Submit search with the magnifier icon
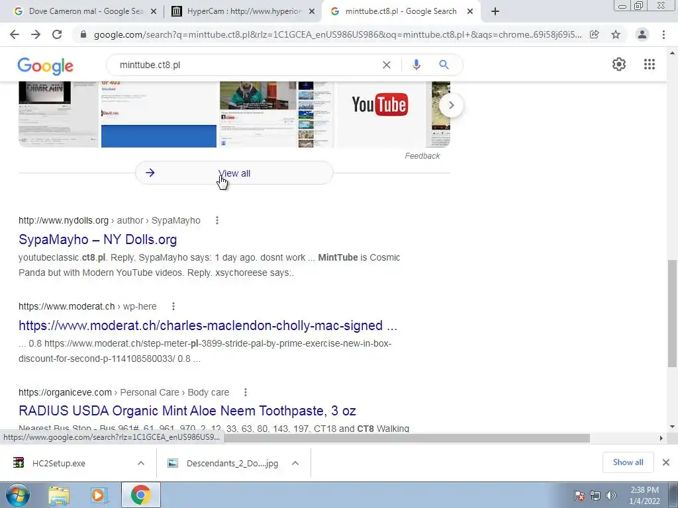Screen dimensions: 678x508 click(x=444, y=65)
